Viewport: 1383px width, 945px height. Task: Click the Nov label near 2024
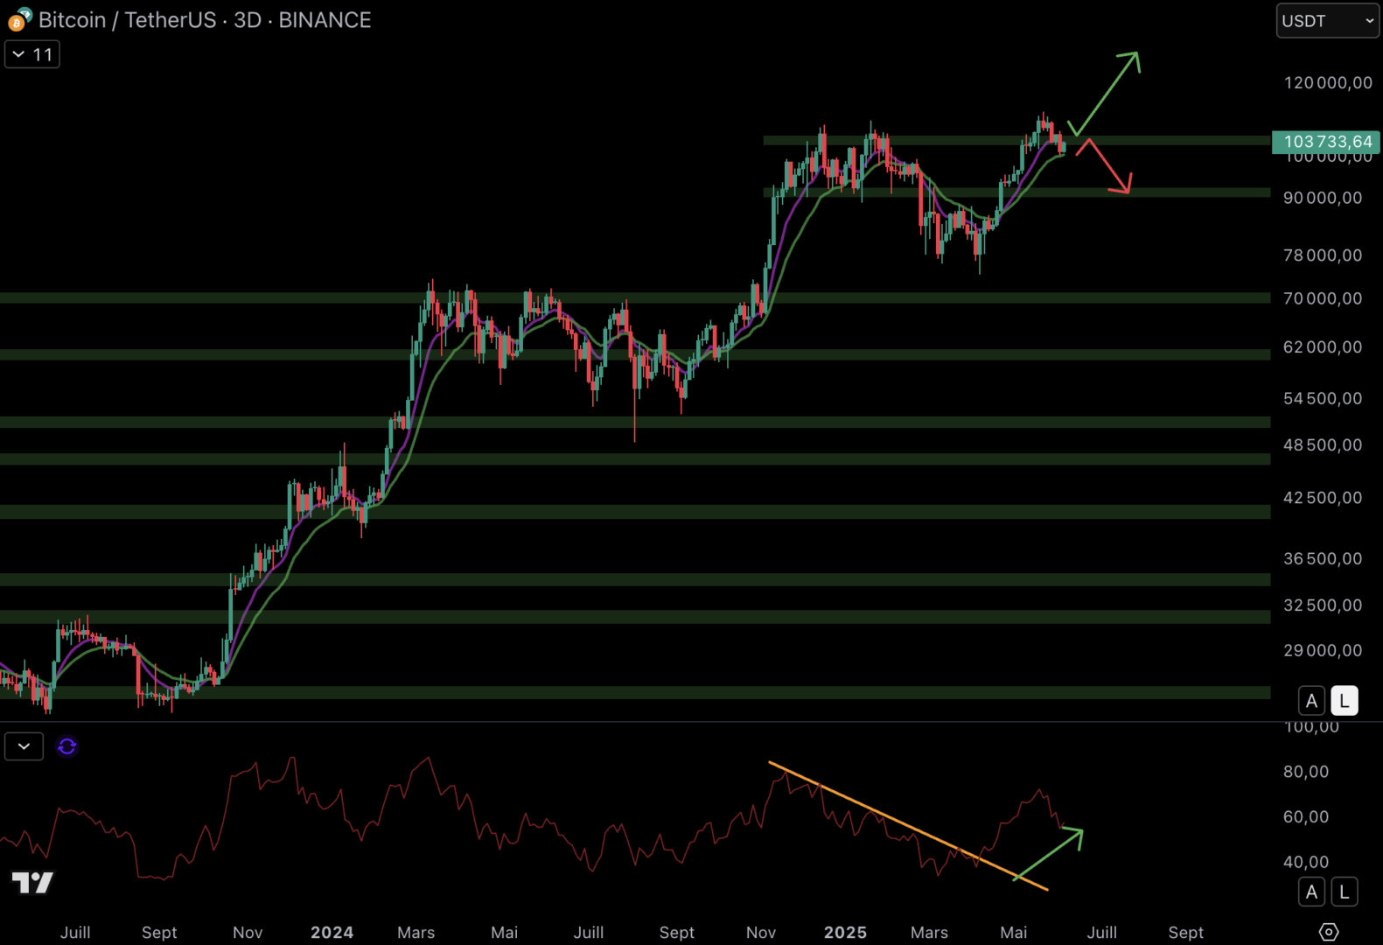[x=248, y=933]
